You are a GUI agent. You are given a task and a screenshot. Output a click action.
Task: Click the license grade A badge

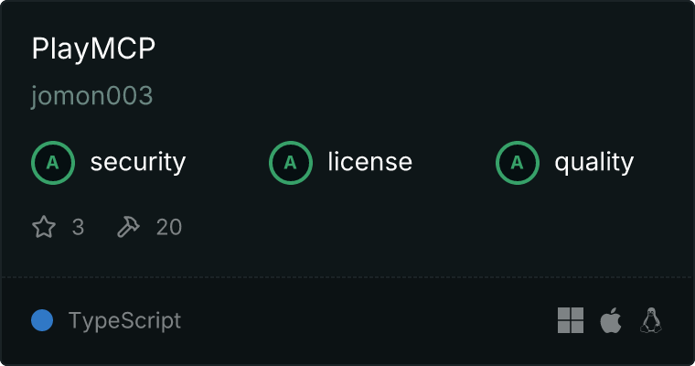tap(290, 163)
